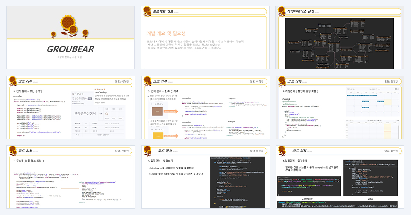Click 담당: 이민재 on the 일정보기 slide

tap(256, 151)
